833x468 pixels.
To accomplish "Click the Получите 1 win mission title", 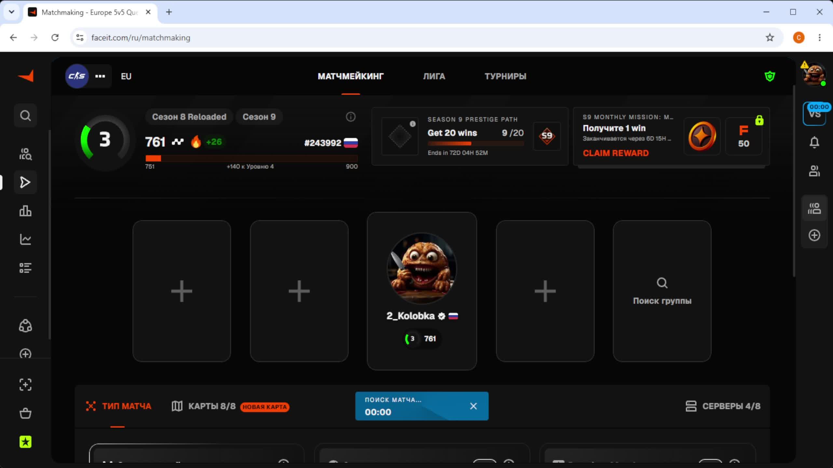I will point(614,128).
